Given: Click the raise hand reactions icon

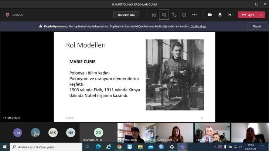Looking at the screenshot, I should 174,15.
